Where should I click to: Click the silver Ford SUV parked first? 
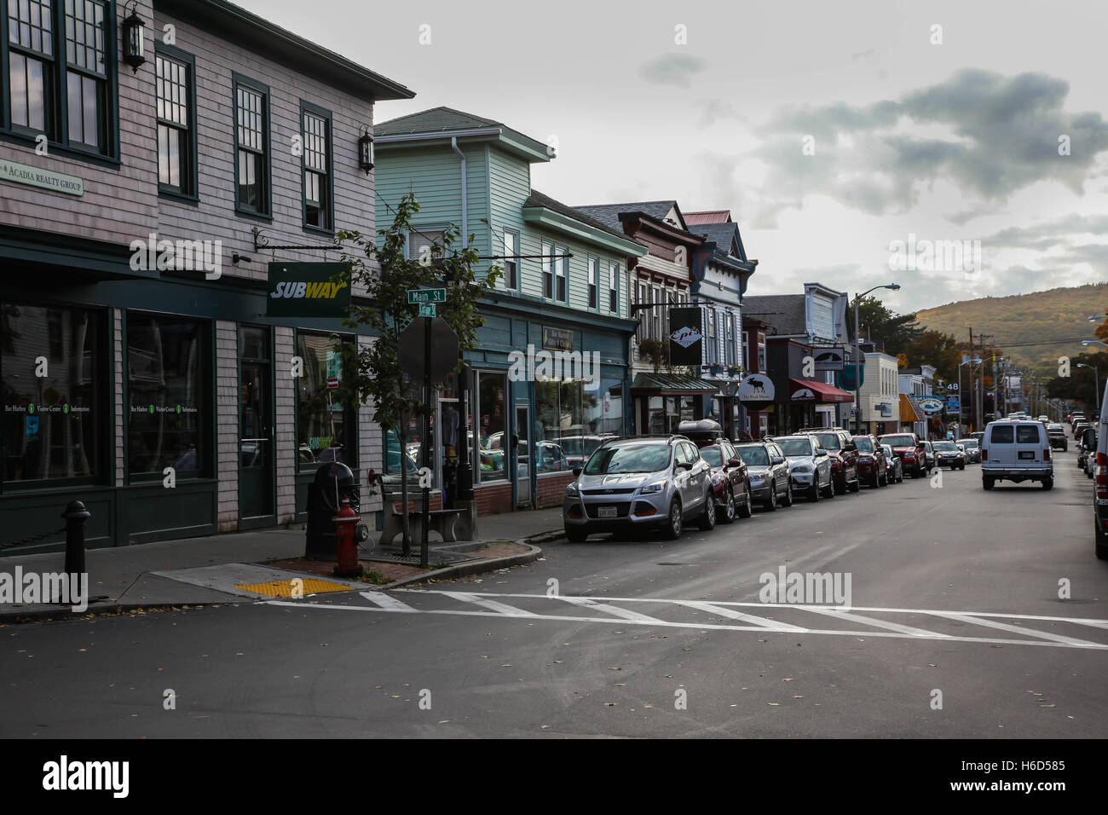(638, 488)
